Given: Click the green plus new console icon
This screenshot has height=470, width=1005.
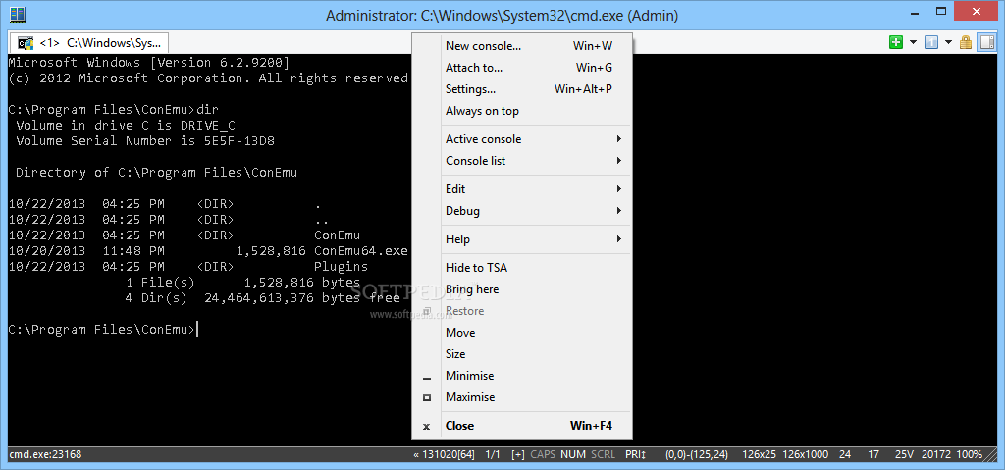Looking at the screenshot, I should [895, 43].
